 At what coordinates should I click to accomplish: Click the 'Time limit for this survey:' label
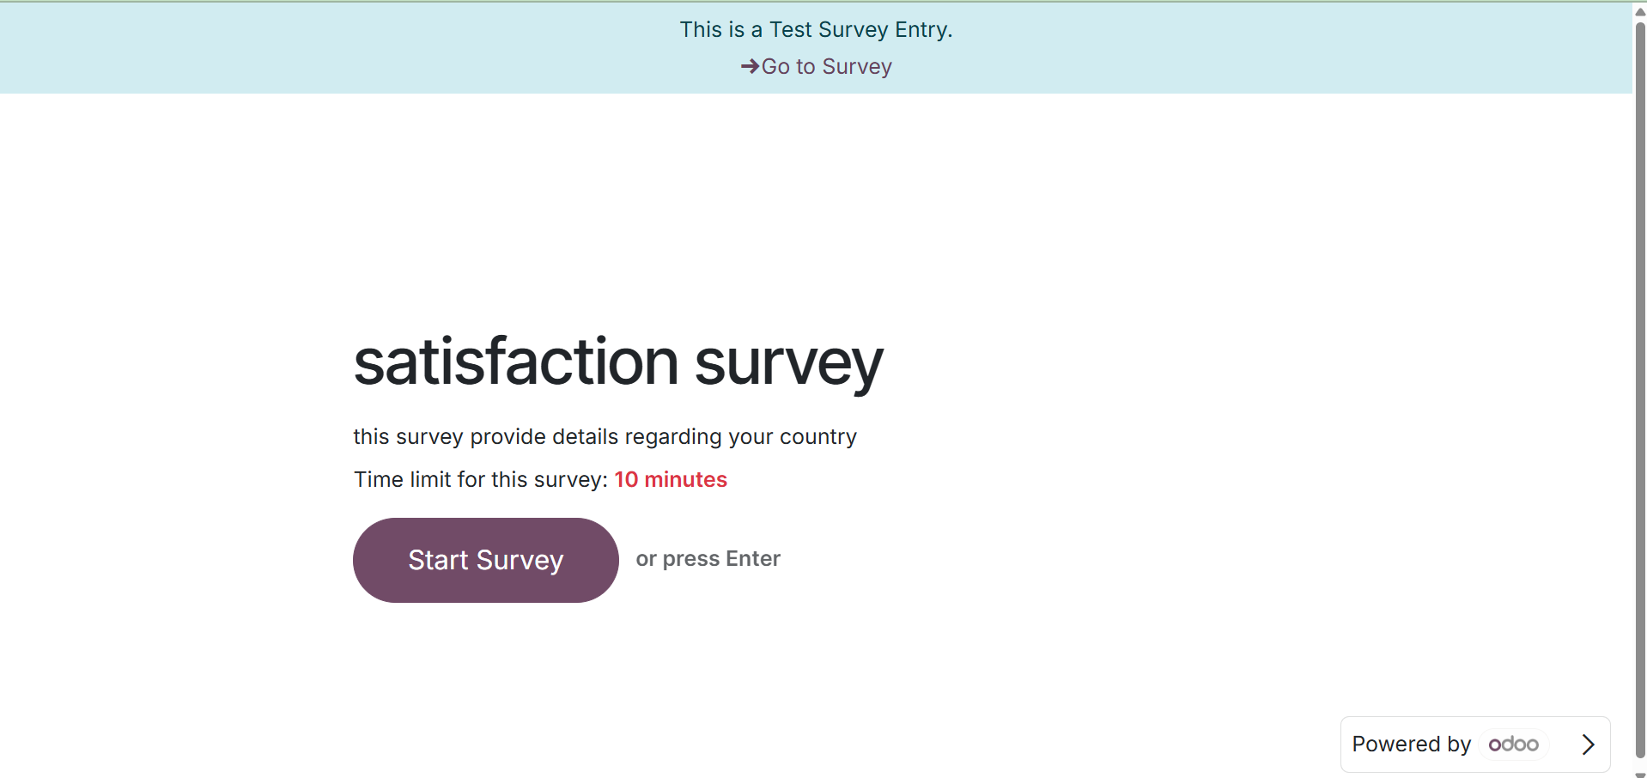click(481, 479)
